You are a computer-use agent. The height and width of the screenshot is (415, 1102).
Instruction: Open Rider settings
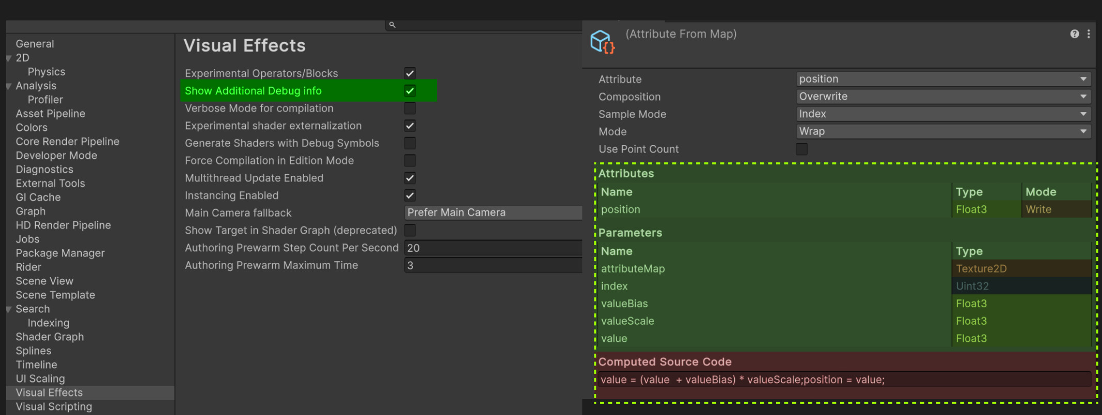tap(28, 267)
